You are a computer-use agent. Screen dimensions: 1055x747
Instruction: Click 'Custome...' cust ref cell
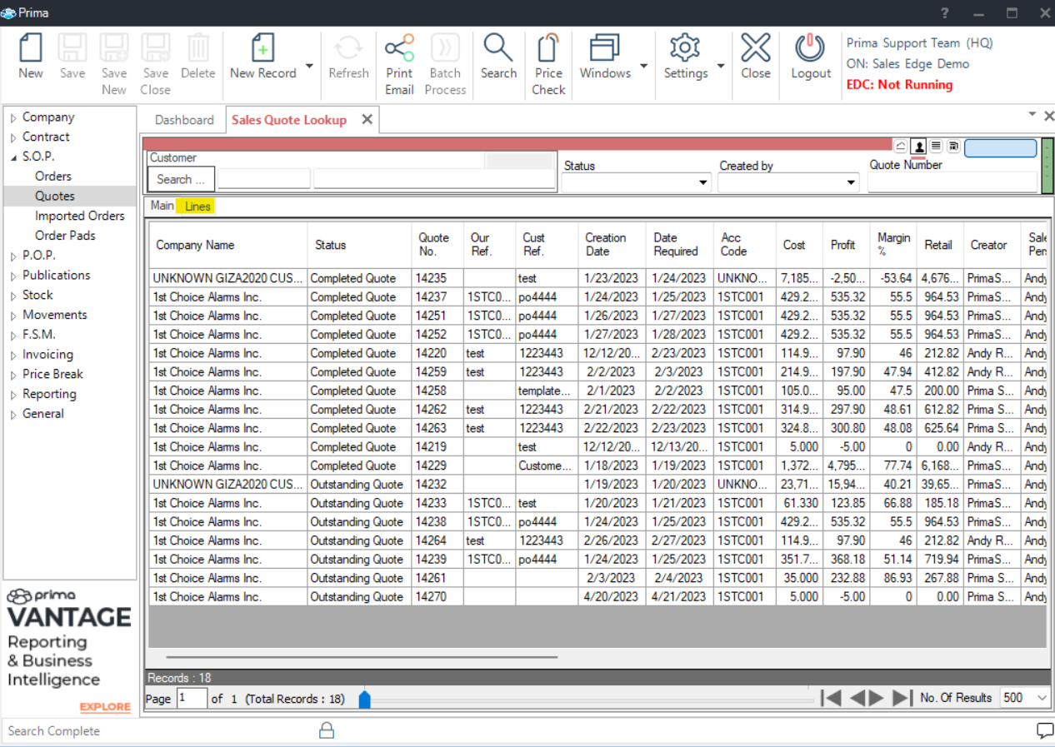[x=547, y=466]
